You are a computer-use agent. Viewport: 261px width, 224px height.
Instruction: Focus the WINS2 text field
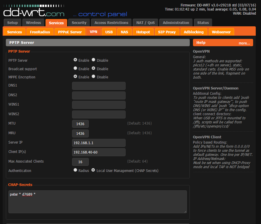coord(99,114)
